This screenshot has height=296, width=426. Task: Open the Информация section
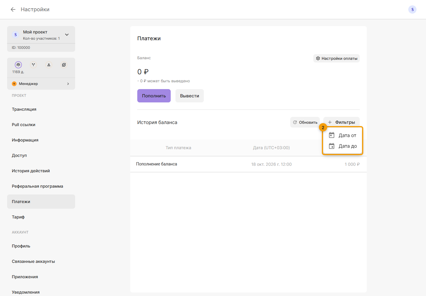(41, 140)
